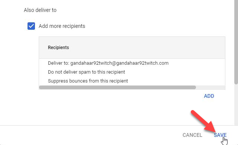Screen dimensions: 238x145
Task: Click the empty horizontal scrollbar track right of thumb
Action: (210, 87)
